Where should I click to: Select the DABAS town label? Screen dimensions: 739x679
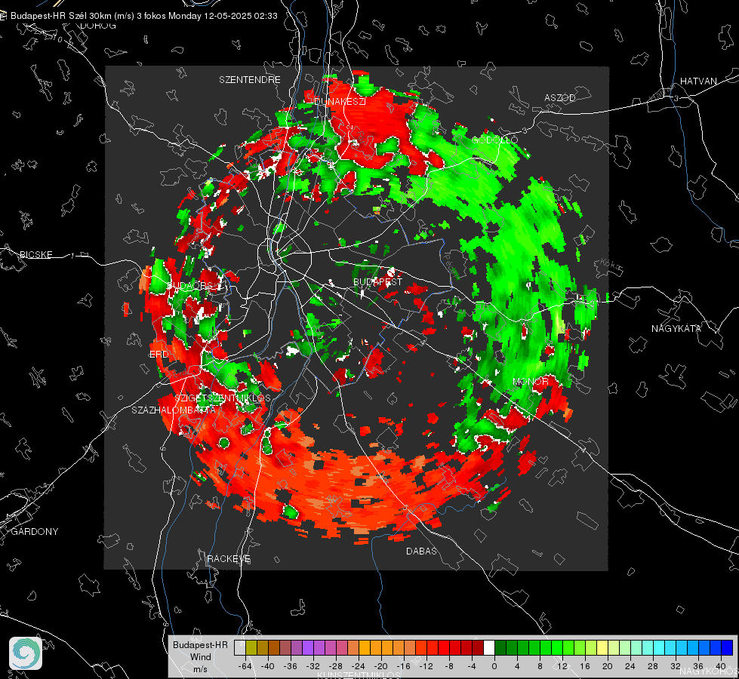coord(422,551)
